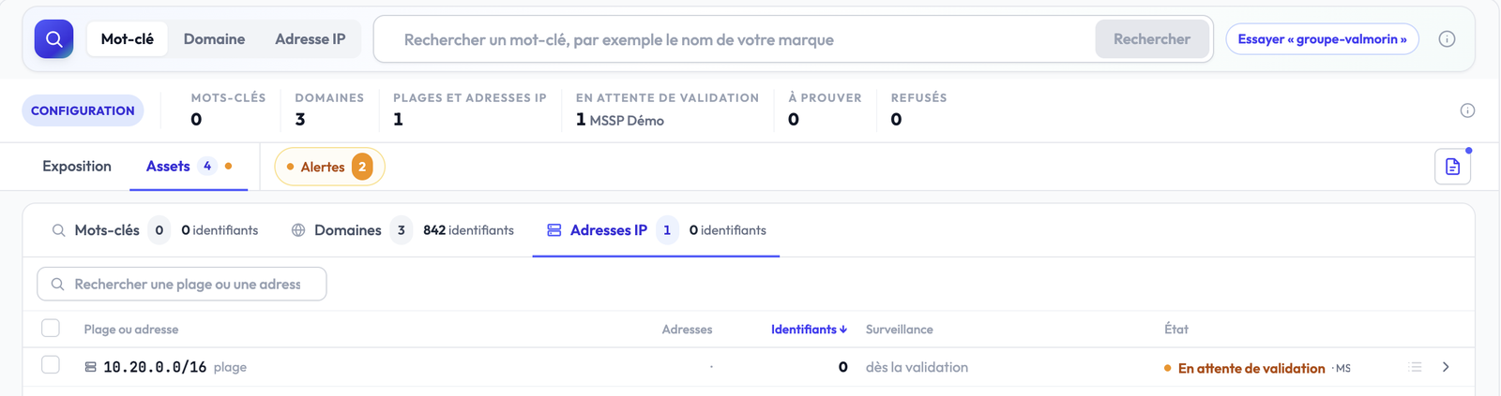The width and height of the screenshot is (1501, 396).
Task: Click Essayer « groupe-valmorin » button
Action: 1322,39
